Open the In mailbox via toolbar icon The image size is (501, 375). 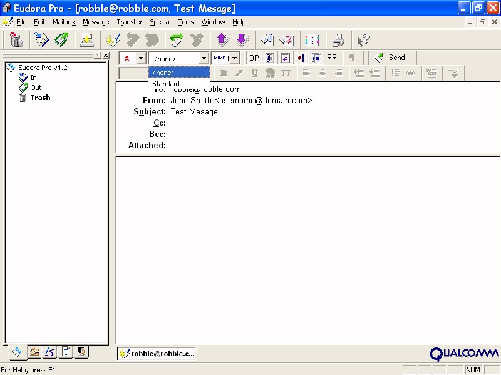point(42,40)
